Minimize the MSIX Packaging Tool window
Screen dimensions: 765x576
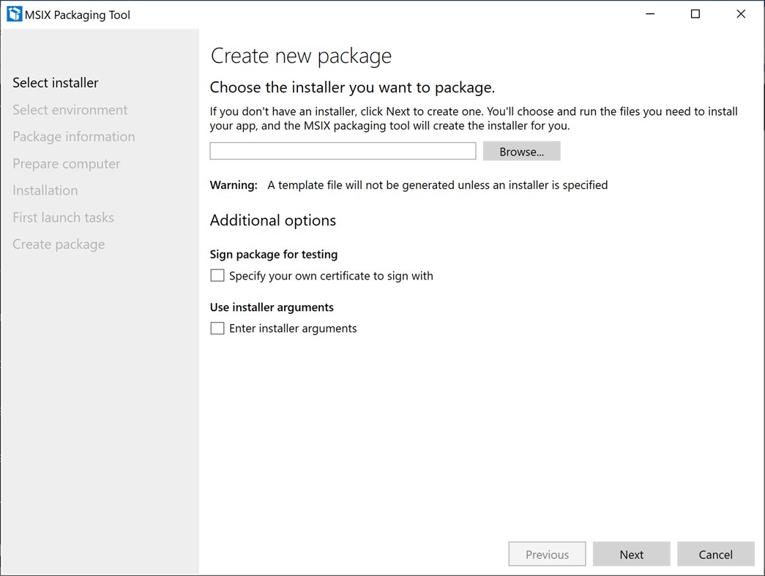(x=649, y=13)
